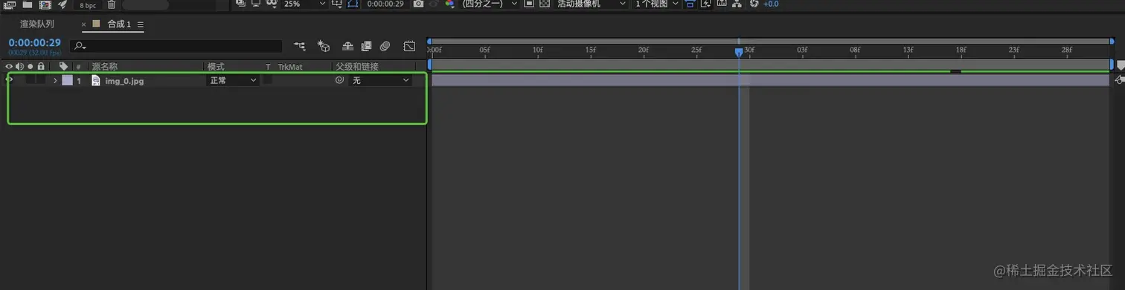Open the graph editor

(x=409, y=46)
